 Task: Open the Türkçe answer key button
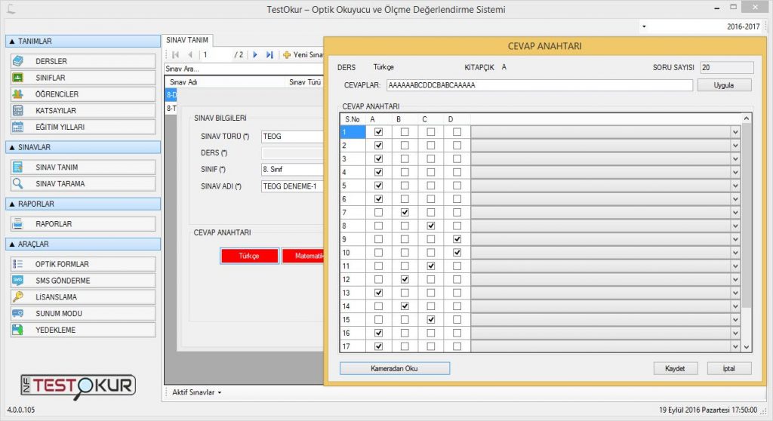coord(249,256)
